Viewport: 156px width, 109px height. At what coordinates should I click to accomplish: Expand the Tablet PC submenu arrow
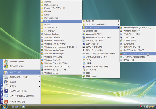pos(119,21)
